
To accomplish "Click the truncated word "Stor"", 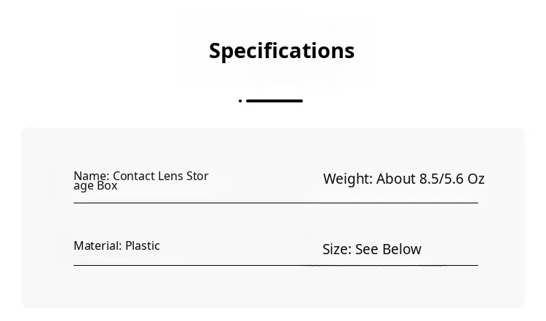I will [x=197, y=176].
